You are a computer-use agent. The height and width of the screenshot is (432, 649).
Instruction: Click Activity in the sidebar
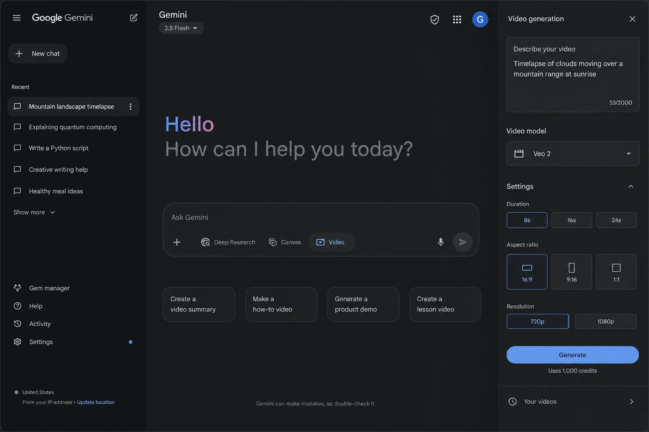click(x=40, y=324)
